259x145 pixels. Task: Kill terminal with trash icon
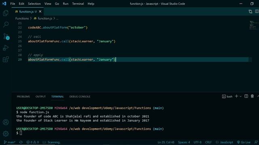[252, 96]
